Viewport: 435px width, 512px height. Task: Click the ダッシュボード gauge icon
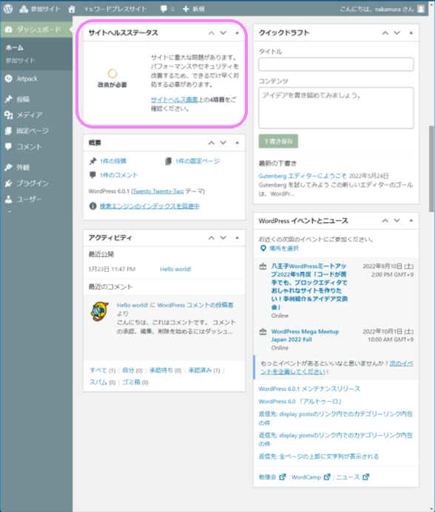coord(8,30)
